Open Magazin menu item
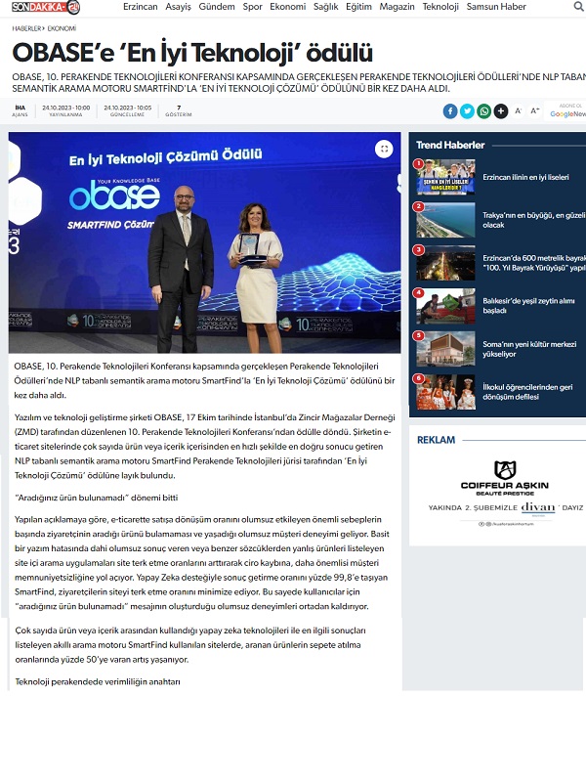The width and height of the screenshot is (586, 782). (398, 7)
